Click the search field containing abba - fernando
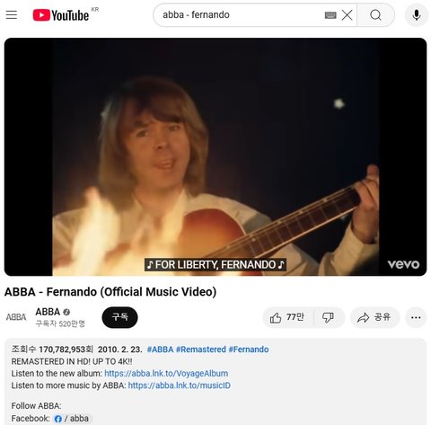Screen dimensions: 431x425 point(240,15)
